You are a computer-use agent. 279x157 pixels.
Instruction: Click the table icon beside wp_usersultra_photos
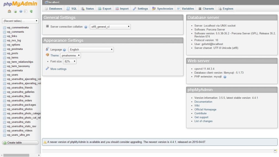(4, 109)
